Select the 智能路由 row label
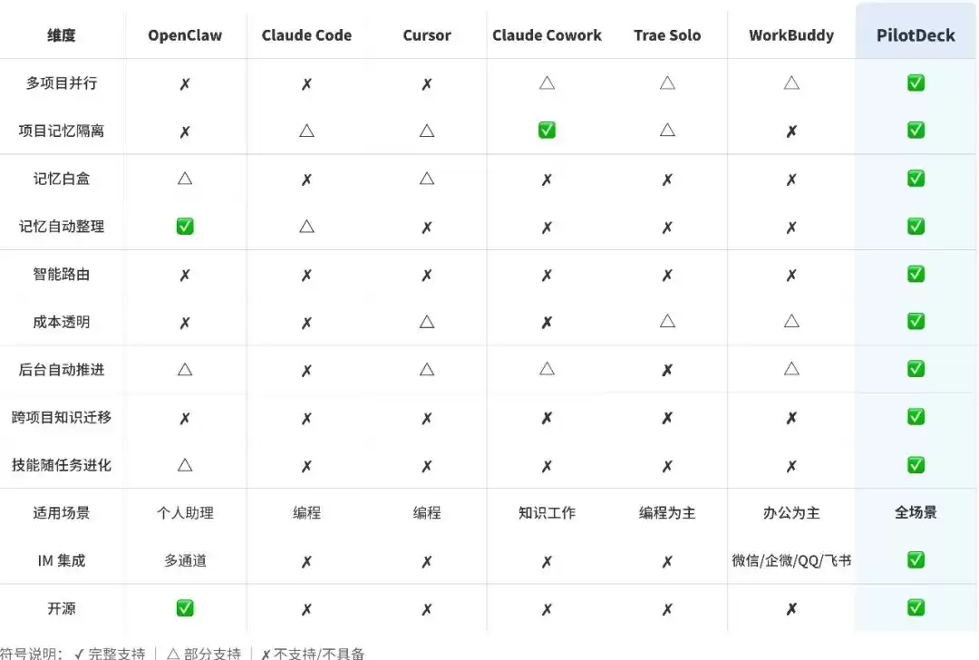This screenshot has height=660, width=979. click(x=62, y=274)
